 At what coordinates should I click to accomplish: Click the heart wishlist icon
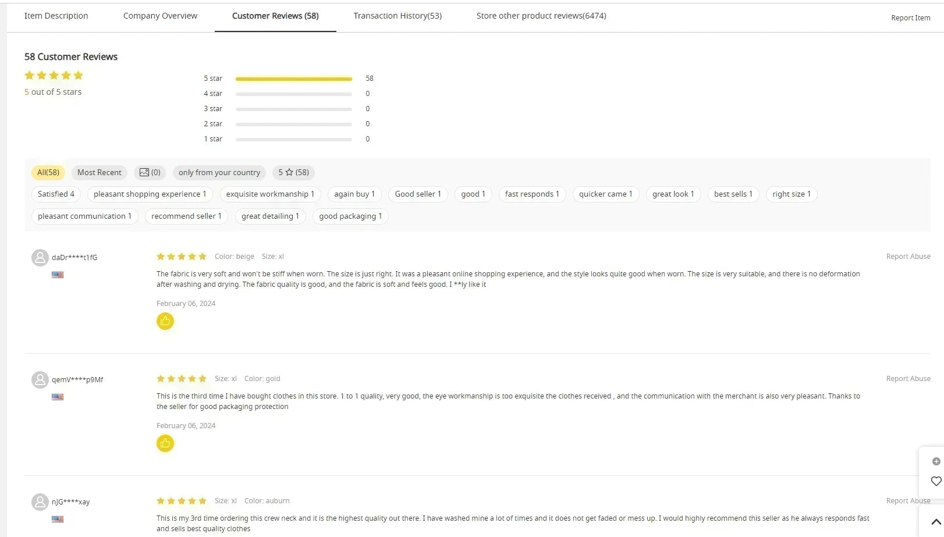coord(936,481)
